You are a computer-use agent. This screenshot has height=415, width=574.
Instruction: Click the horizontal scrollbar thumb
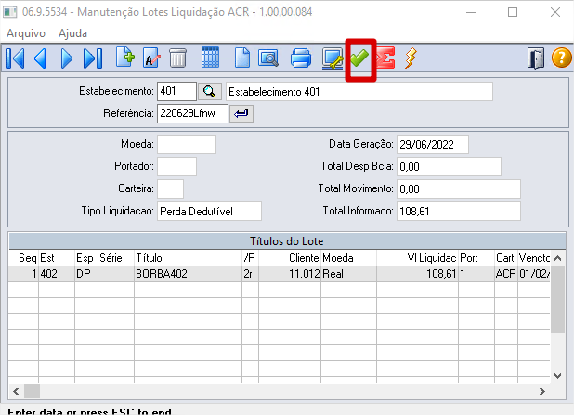pyautogui.click(x=32, y=391)
